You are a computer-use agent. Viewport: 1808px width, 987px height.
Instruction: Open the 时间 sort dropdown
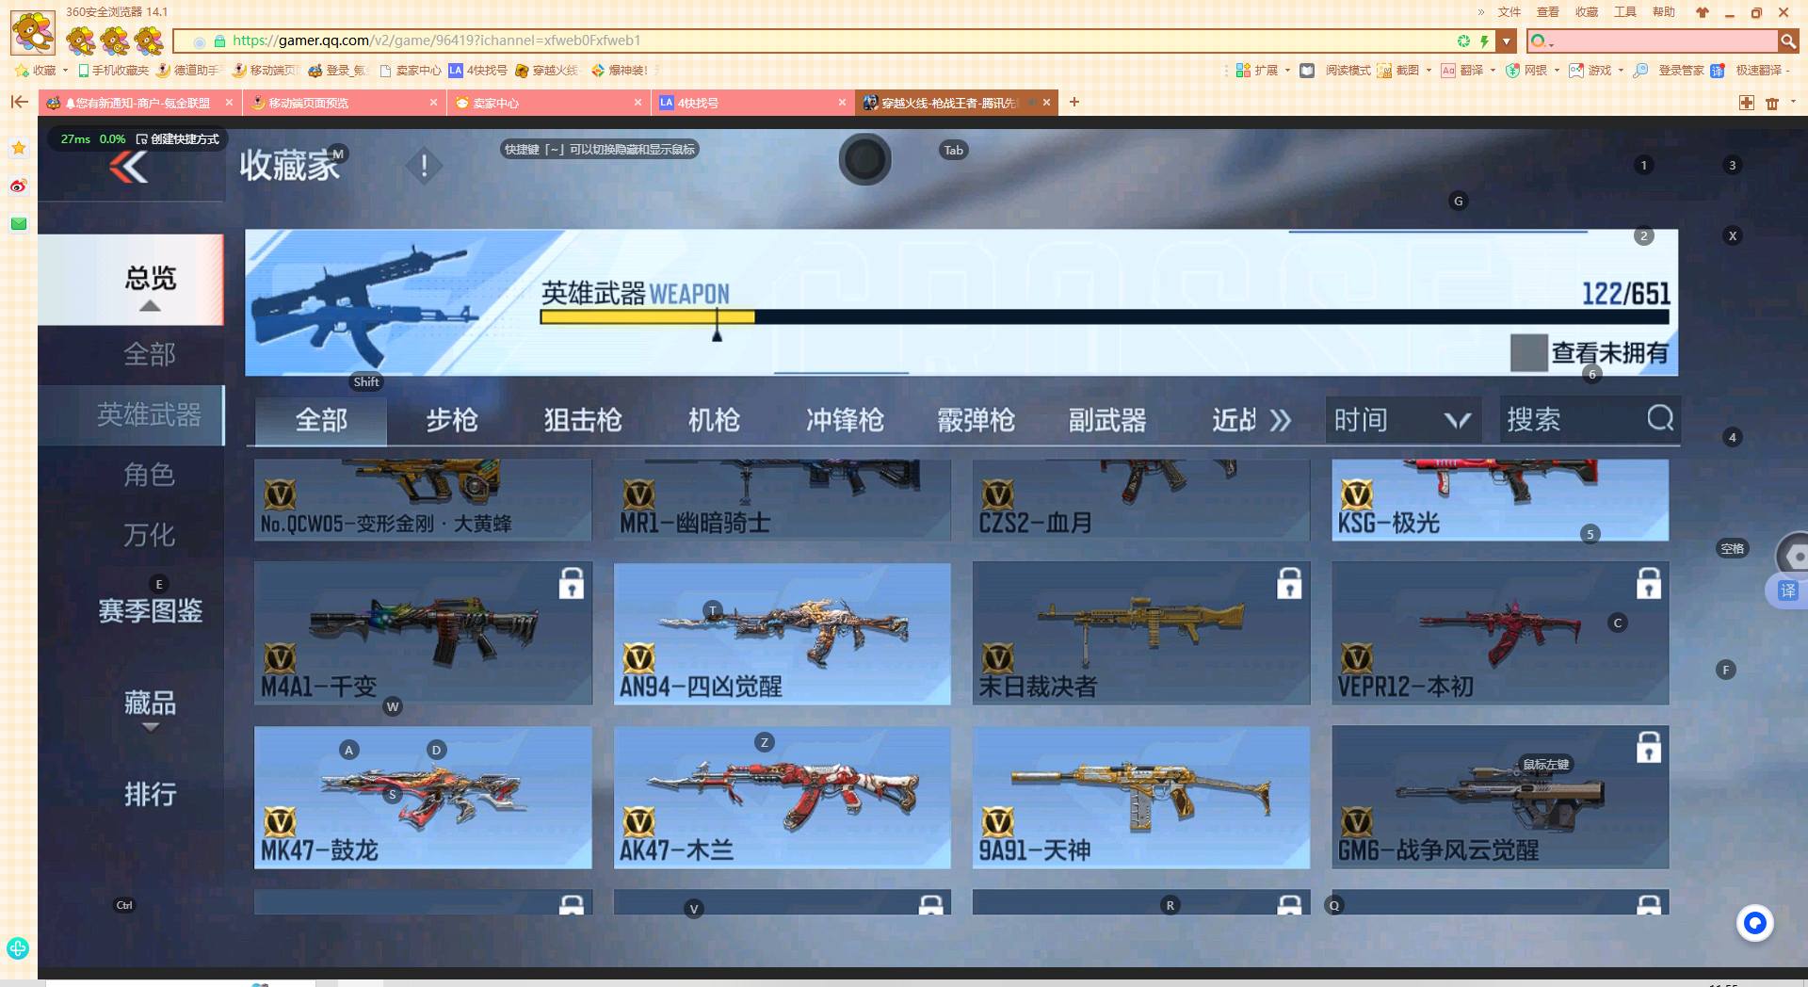(1400, 420)
